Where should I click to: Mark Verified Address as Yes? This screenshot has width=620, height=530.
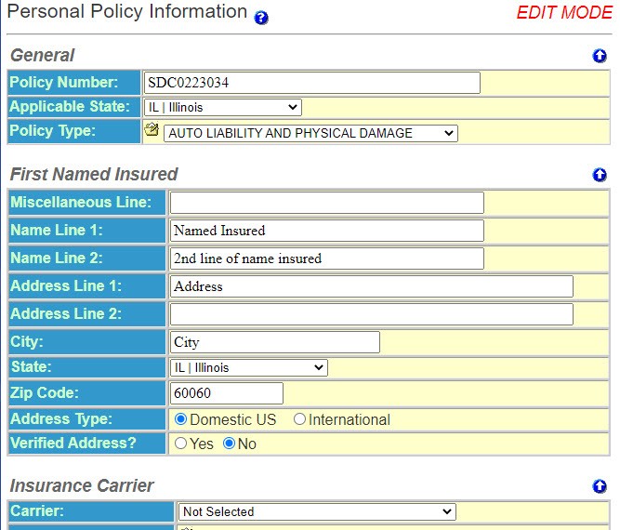181,444
